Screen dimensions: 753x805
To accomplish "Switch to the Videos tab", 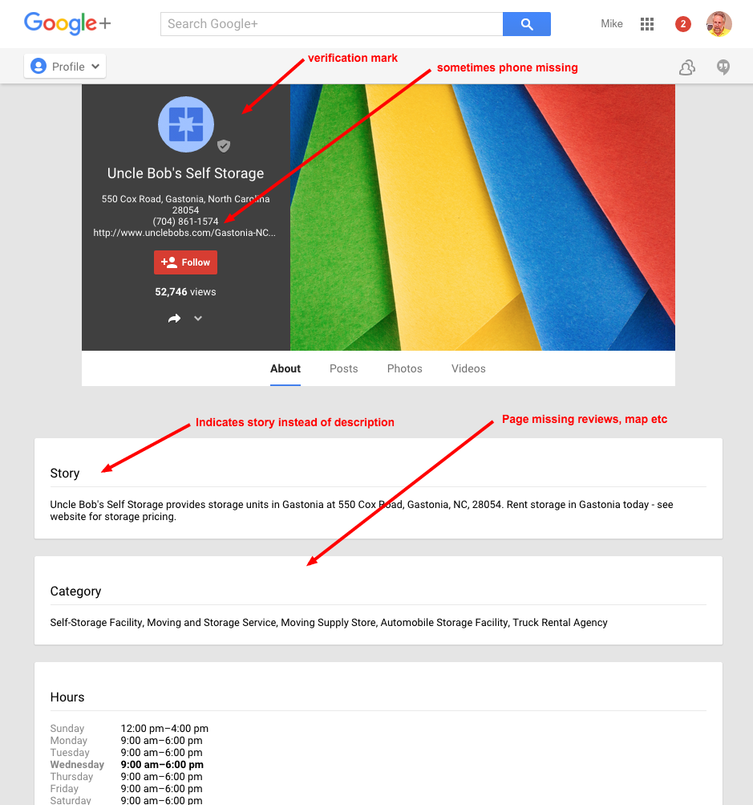I will coord(468,368).
